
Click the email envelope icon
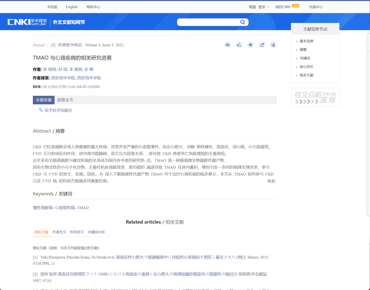click(x=228, y=45)
